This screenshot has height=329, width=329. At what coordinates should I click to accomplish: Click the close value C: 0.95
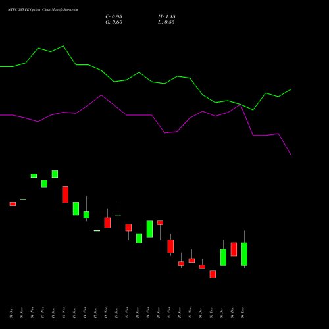pos(114,17)
